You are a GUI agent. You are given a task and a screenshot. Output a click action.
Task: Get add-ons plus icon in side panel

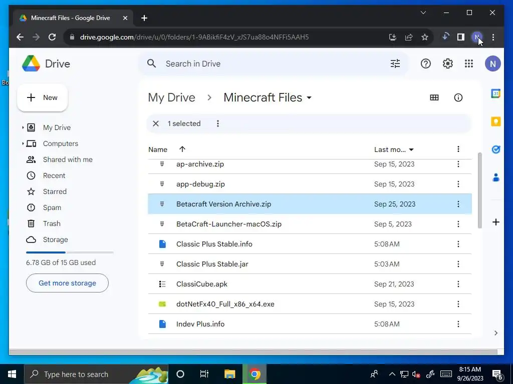pos(495,222)
